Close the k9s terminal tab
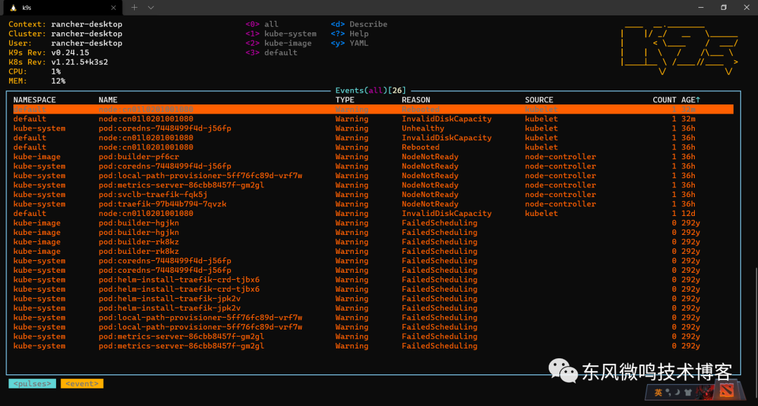 pos(113,8)
